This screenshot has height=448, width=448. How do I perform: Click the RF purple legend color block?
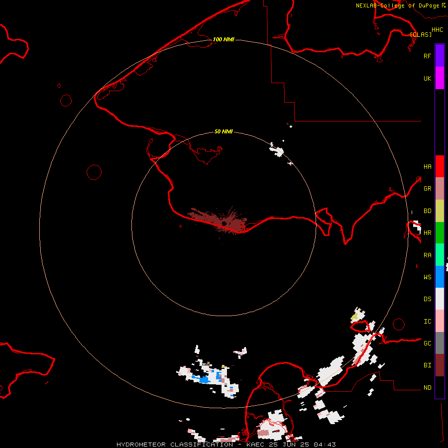pyautogui.click(x=440, y=56)
